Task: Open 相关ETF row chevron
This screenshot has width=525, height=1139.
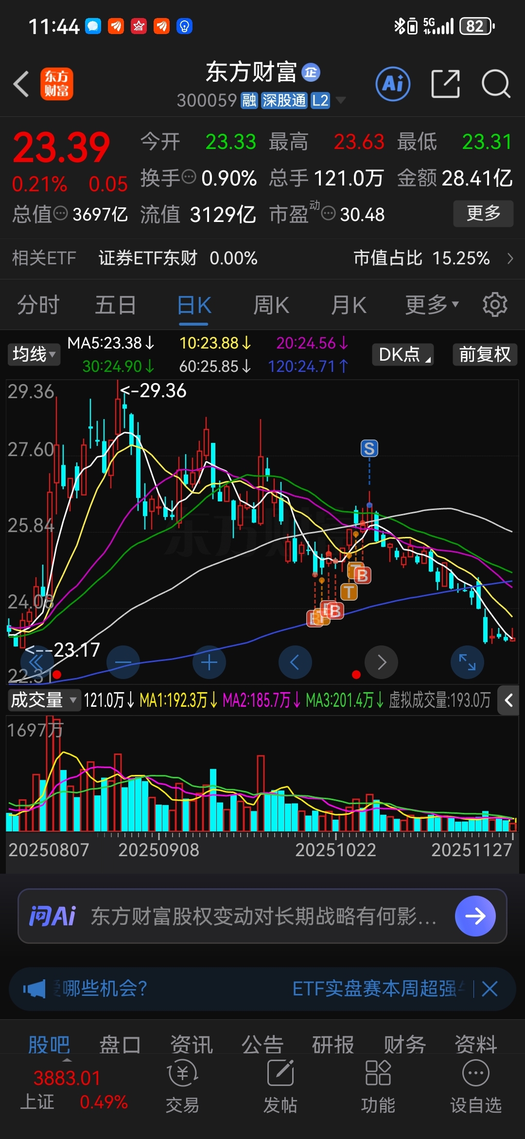Action: coord(510,258)
